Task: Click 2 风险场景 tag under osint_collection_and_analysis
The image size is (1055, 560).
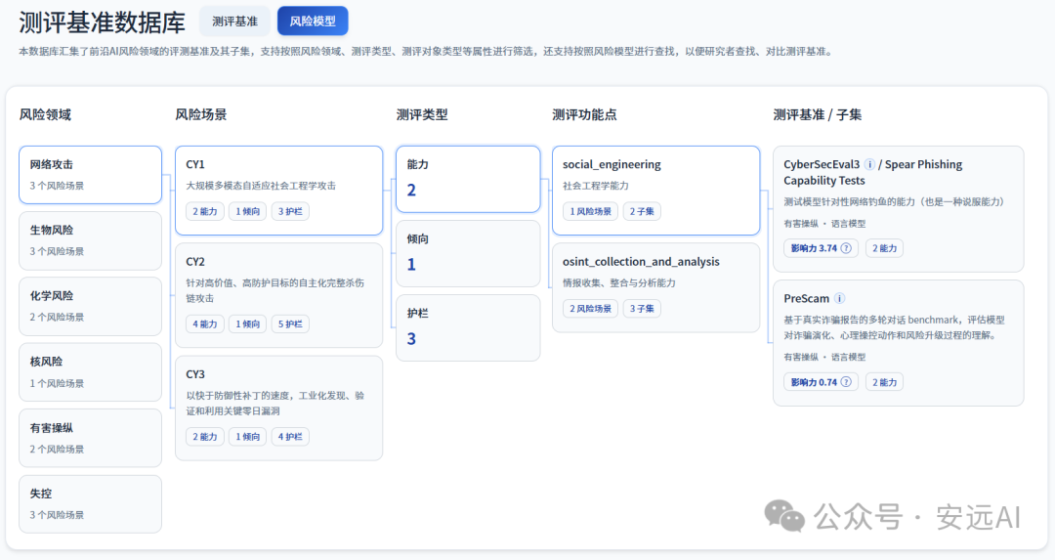Action: coord(591,308)
